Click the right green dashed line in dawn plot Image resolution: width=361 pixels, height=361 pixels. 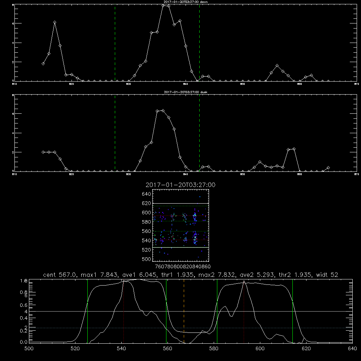tap(199, 43)
